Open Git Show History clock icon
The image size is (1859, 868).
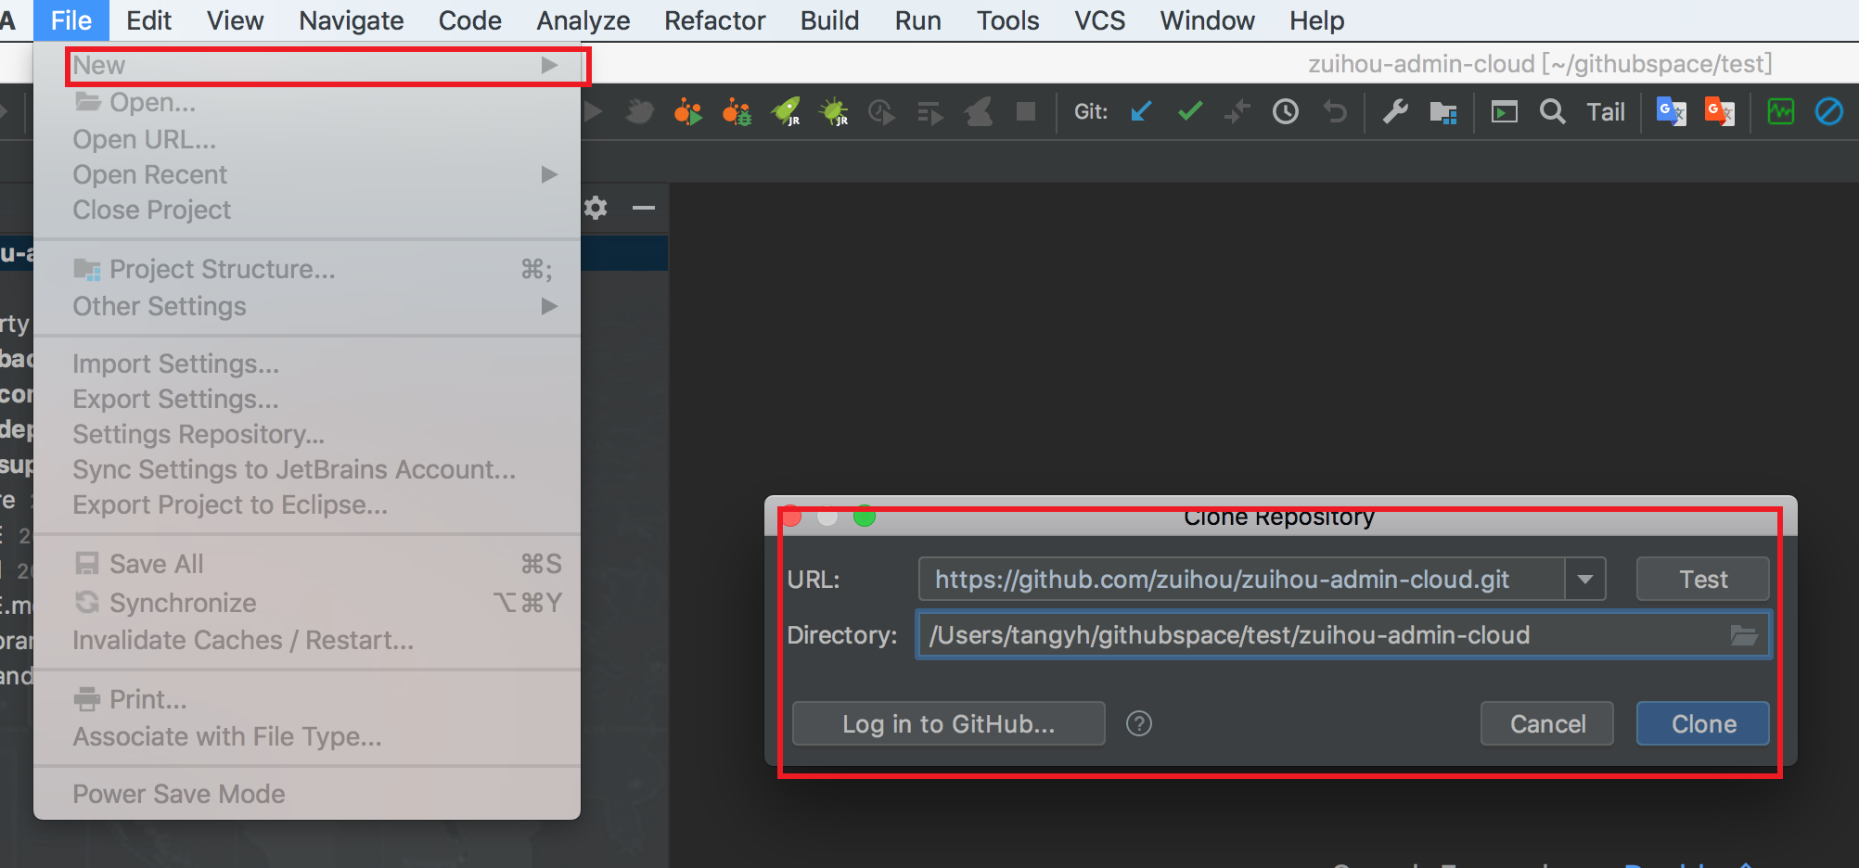(x=1286, y=112)
